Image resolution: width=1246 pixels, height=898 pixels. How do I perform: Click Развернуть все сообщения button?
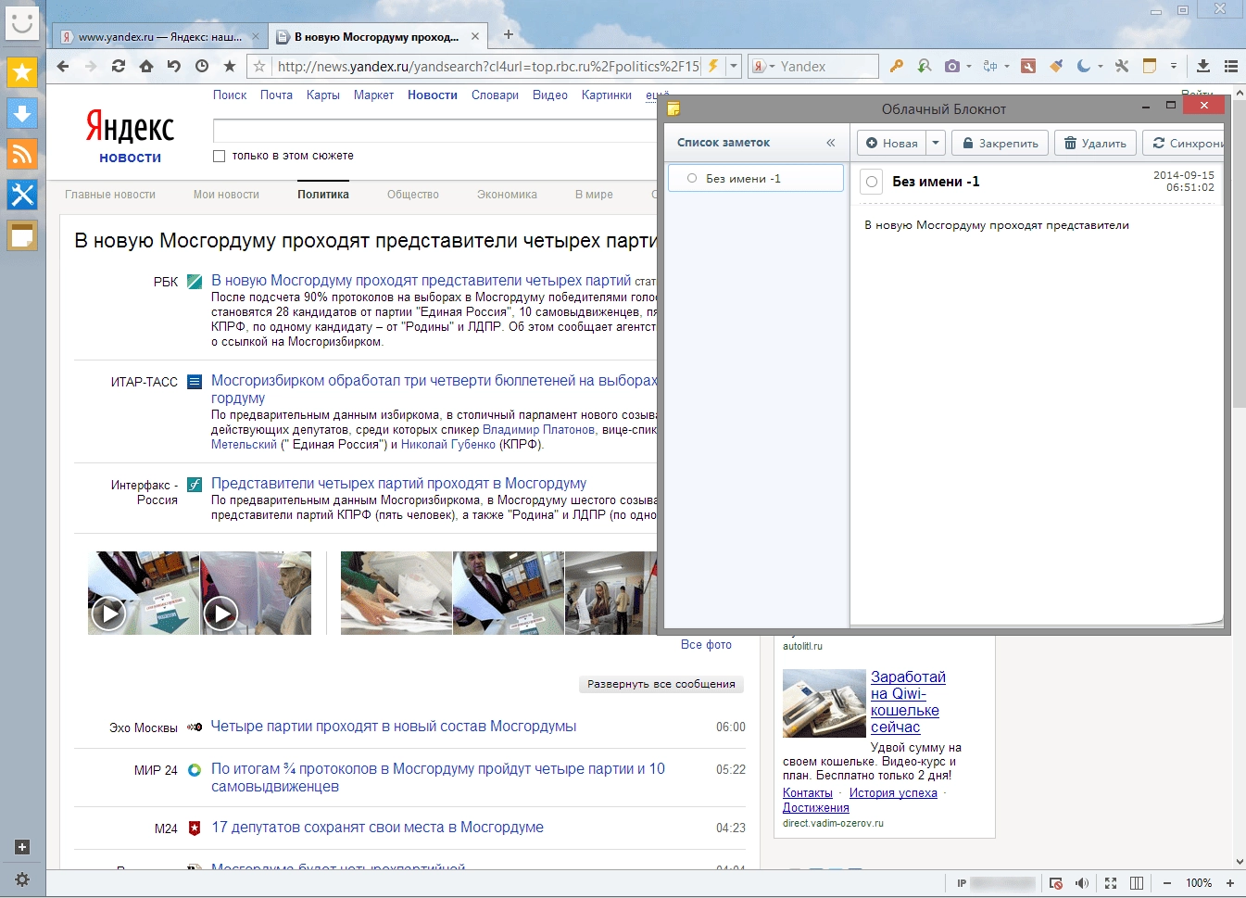[661, 684]
